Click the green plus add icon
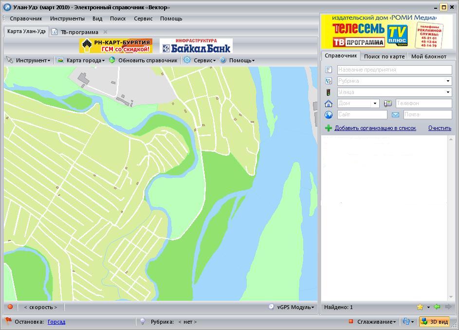459x330 pixels. point(329,128)
